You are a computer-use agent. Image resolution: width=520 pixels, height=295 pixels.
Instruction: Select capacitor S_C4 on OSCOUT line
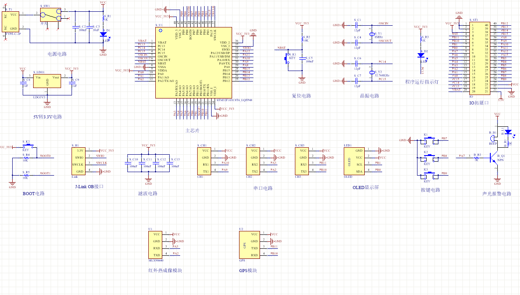356,42
